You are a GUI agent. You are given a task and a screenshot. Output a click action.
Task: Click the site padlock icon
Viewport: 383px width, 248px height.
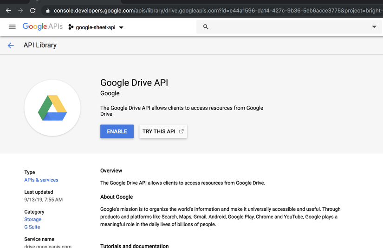[x=47, y=10]
